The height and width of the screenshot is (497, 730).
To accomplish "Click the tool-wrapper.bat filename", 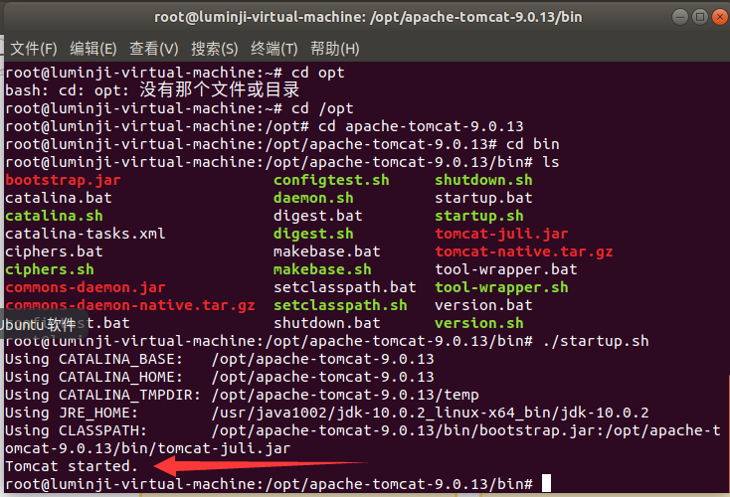I will [506, 269].
